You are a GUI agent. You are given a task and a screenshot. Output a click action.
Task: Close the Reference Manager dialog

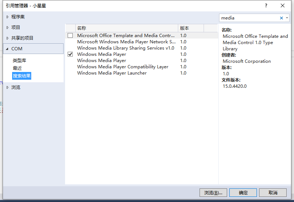point(283,6)
